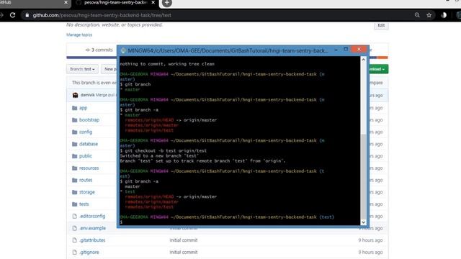Close the first GitHub browser tab
The height and width of the screenshot is (259, 461).
(x=66, y=2)
